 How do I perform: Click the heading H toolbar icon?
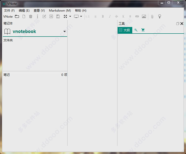[95, 17]
